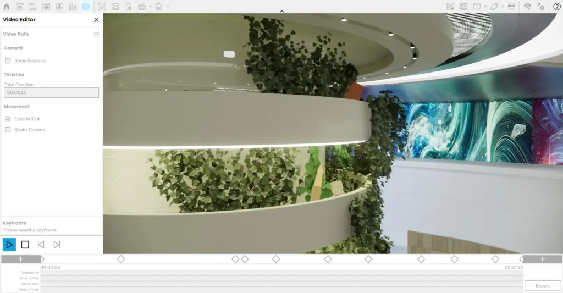Open the Video Path hamburger menu
Viewport: 563px width, 293px height.
(x=96, y=34)
